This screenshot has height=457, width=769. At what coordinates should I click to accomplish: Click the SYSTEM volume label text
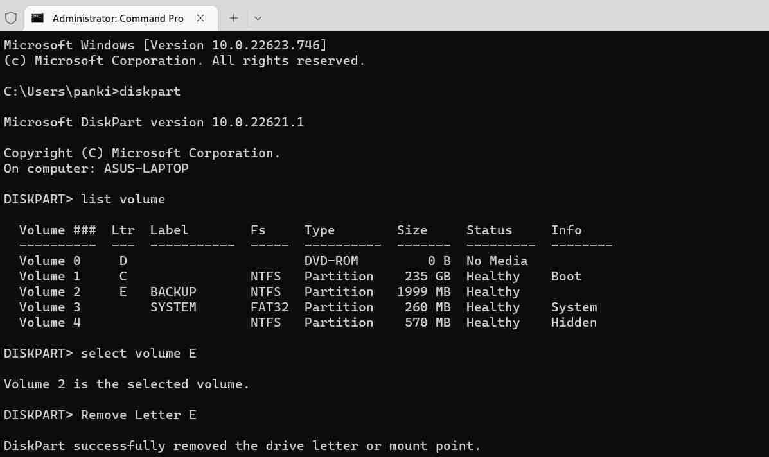[173, 307]
